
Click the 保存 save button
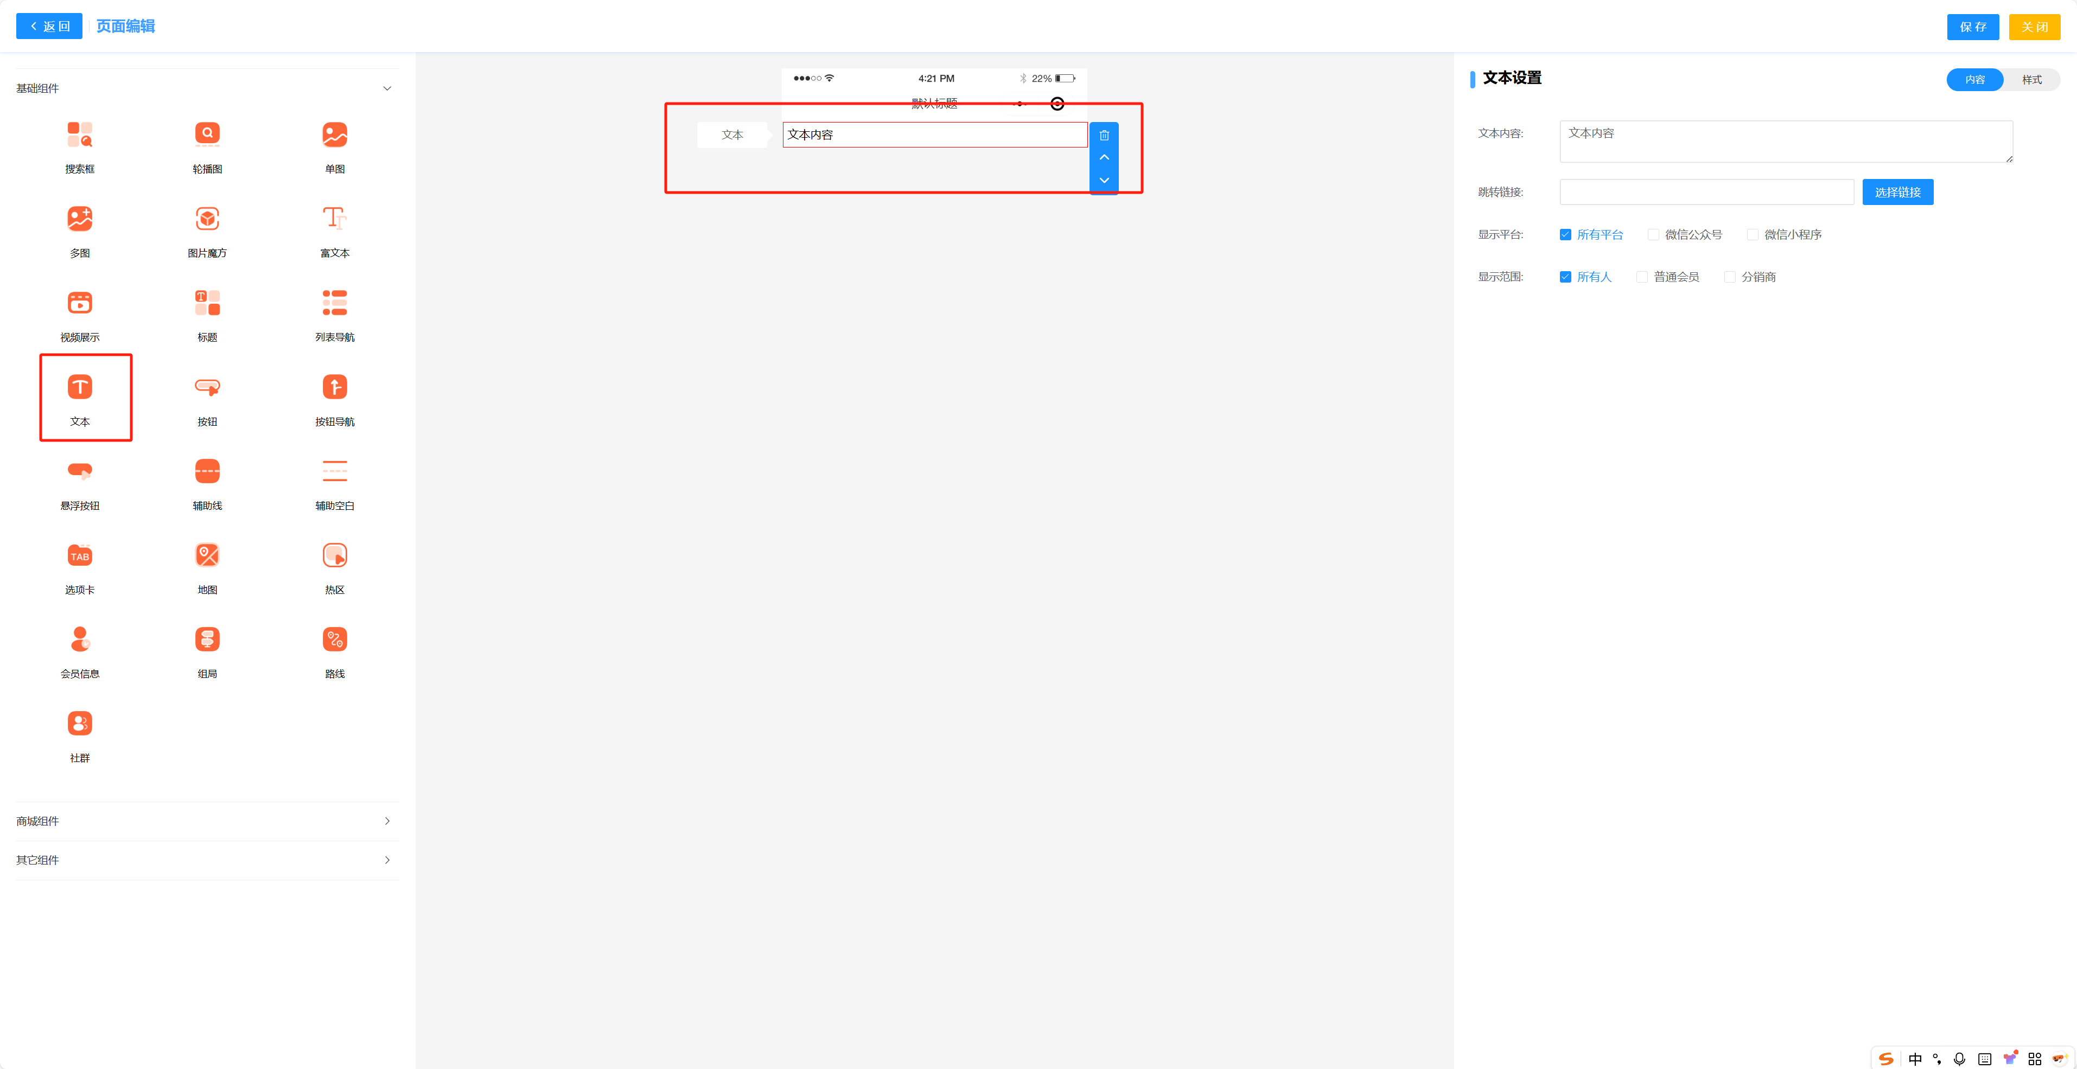(1972, 28)
